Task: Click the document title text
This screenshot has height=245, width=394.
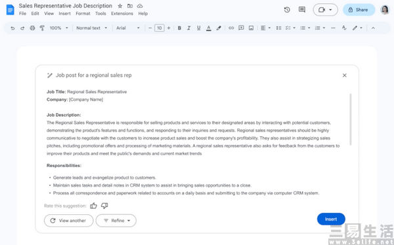Action: coord(65,6)
